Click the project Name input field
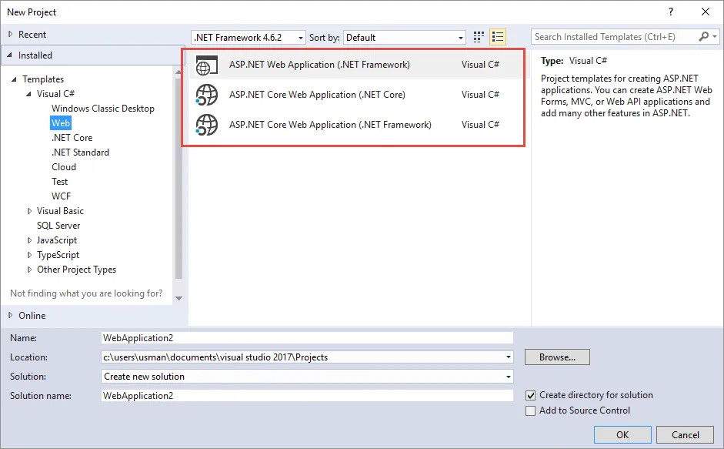 click(307, 338)
